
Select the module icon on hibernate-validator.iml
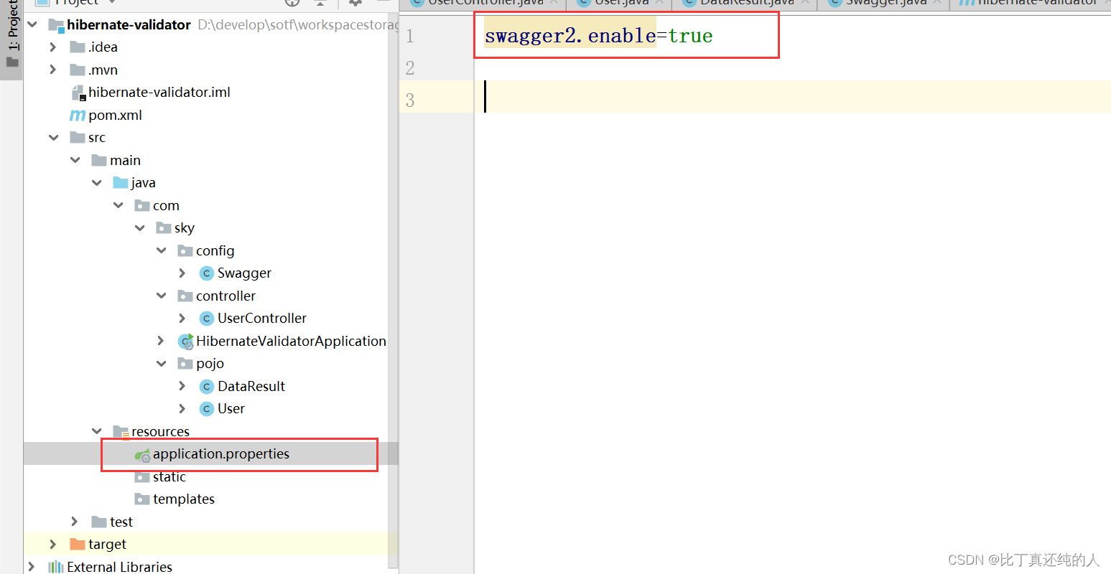[78, 91]
